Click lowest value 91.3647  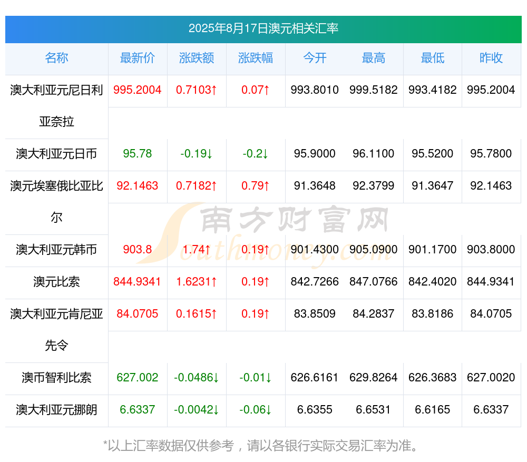tap(433, 186)
